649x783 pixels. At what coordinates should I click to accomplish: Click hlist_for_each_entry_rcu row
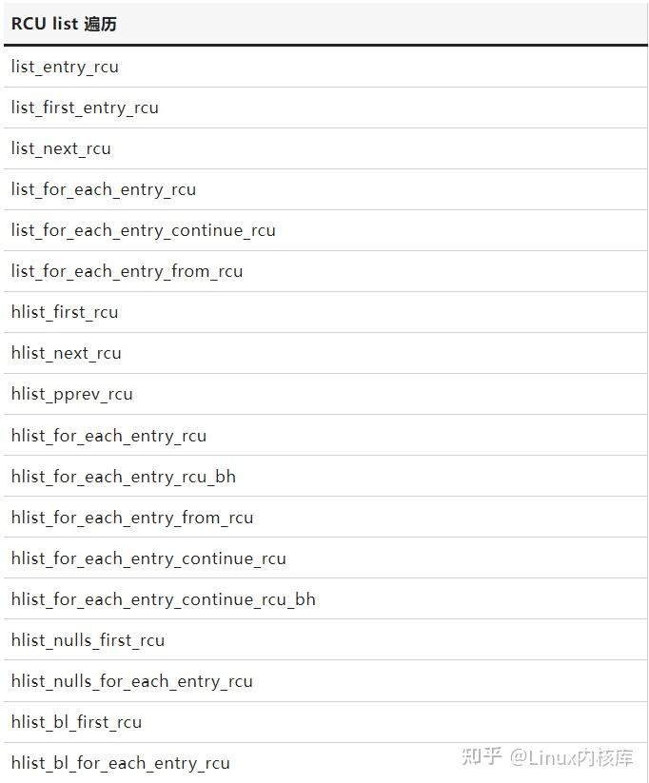[108, 436]
